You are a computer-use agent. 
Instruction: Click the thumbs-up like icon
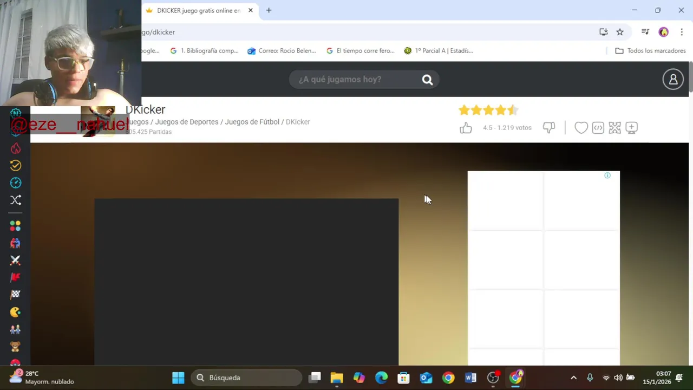[466, 128]
